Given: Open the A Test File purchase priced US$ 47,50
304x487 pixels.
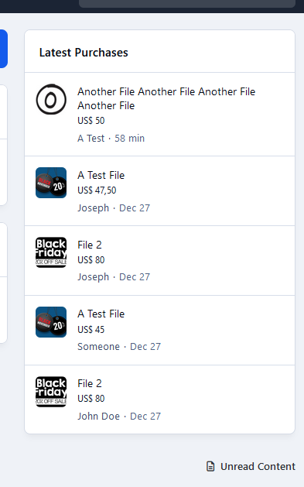Looking at the screenshot, I should [x=101, y=175].
